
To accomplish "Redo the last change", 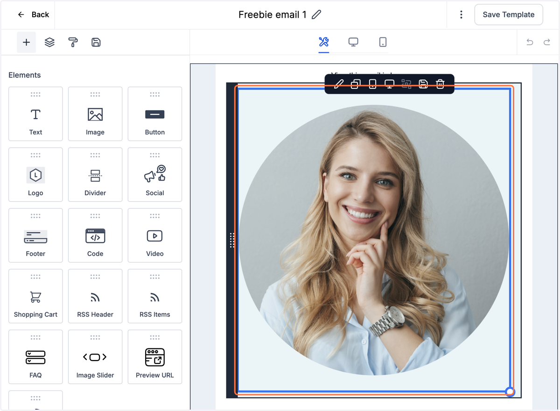I will tap(547, 43).
